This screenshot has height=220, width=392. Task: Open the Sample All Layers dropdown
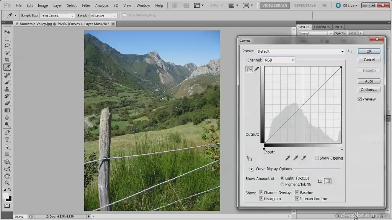tap(103, 15)
